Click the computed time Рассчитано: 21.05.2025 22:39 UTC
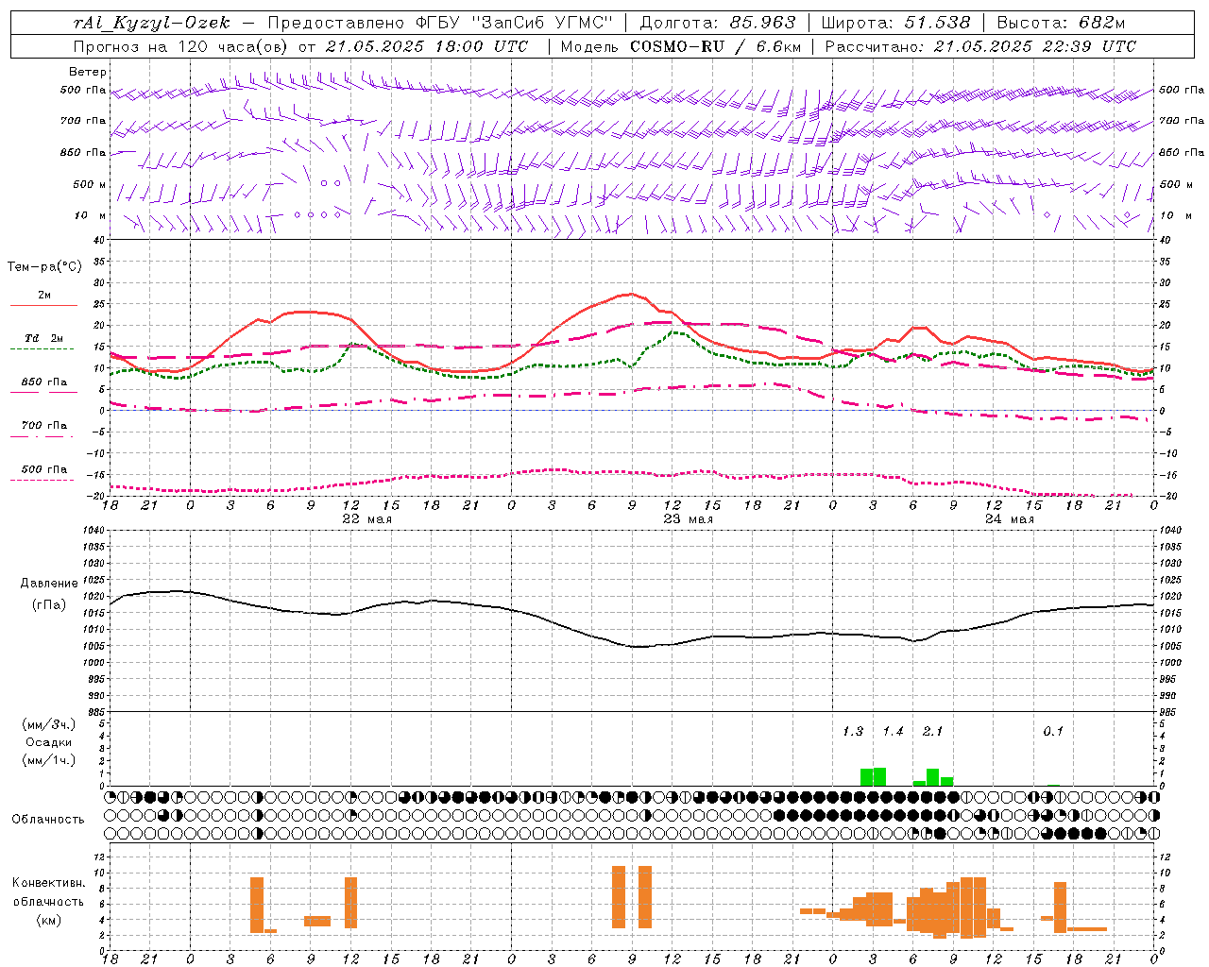 [980, 46]
